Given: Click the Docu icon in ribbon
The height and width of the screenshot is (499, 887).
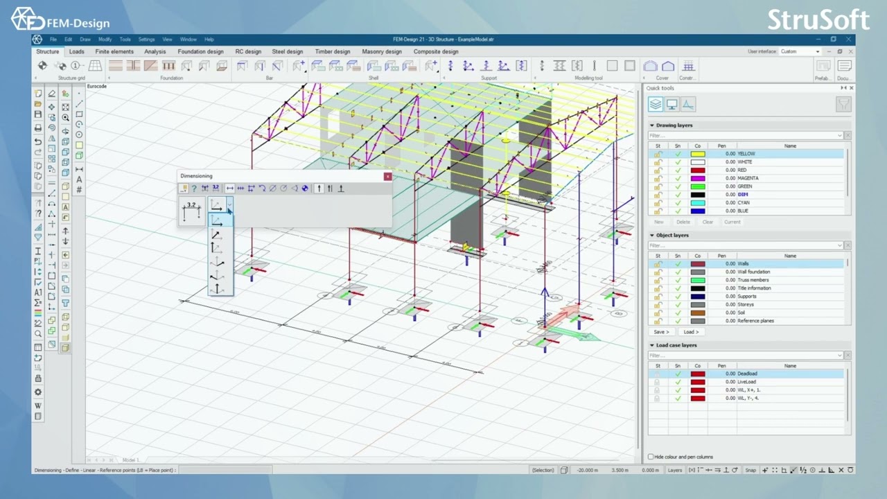Looking at the screenshot, I should pos(844,67).
